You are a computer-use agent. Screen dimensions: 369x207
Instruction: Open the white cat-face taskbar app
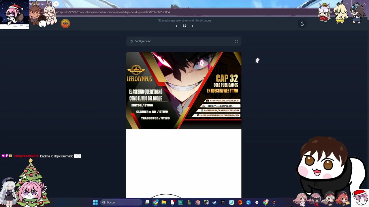pos(257,202)
